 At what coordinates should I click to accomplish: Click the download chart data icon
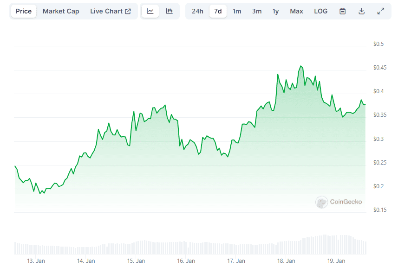(361, 11)
